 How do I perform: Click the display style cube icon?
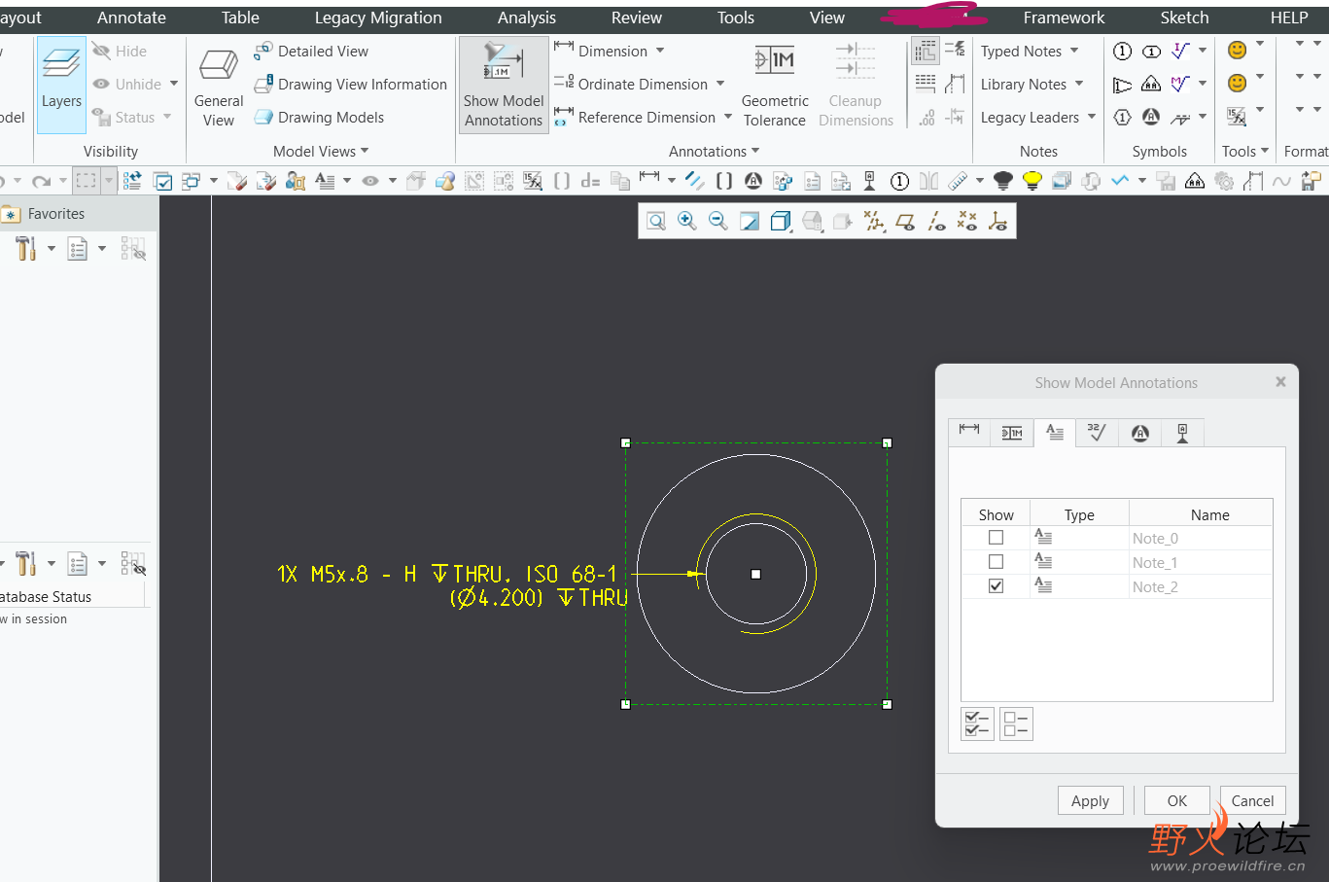click(781, 222)
